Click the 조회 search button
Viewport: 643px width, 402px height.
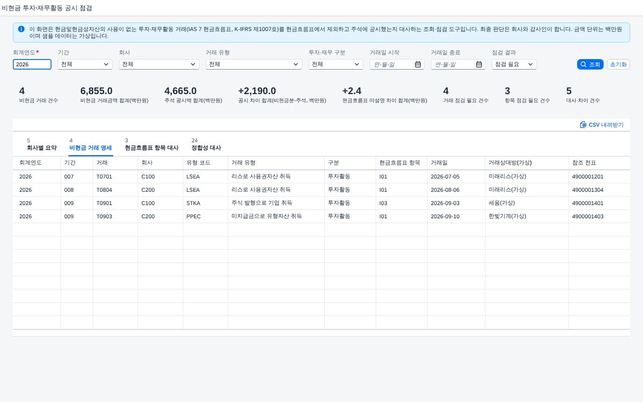pyautogui.click(x=590, y=64)
